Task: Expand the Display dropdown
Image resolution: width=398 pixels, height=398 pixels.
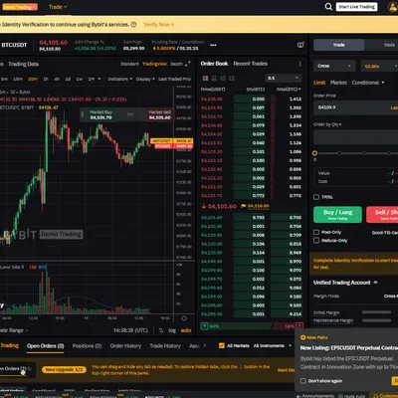Action: [x=145, y=79]
